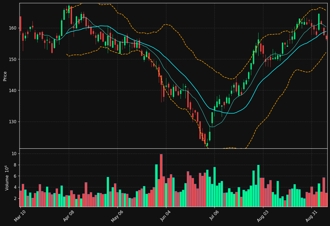This screenshot has height=226, width=330.
Task: Click the 140 price axis tick
Action: click(13, 90)
